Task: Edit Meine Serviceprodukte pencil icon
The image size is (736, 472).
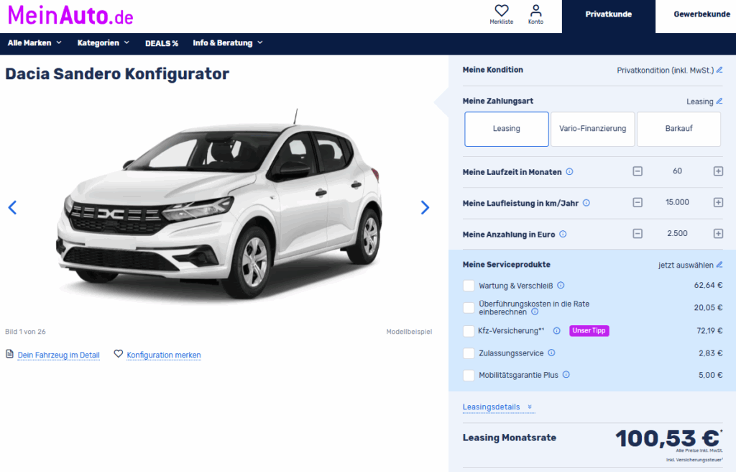Action: click(719, 265)
